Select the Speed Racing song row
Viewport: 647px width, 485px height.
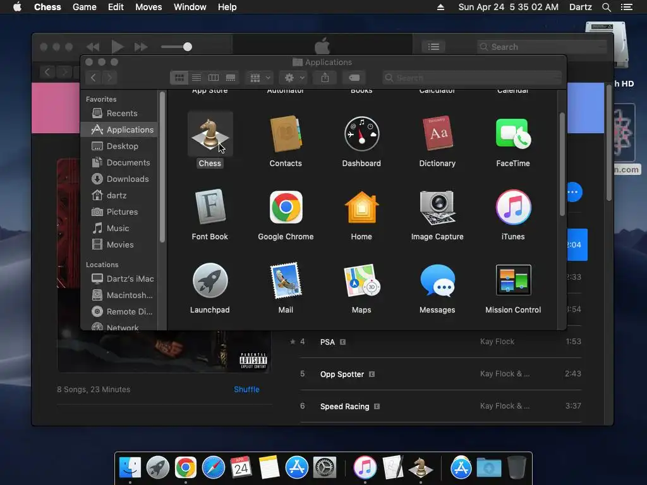pyautogui.click(x=436, y=406)
